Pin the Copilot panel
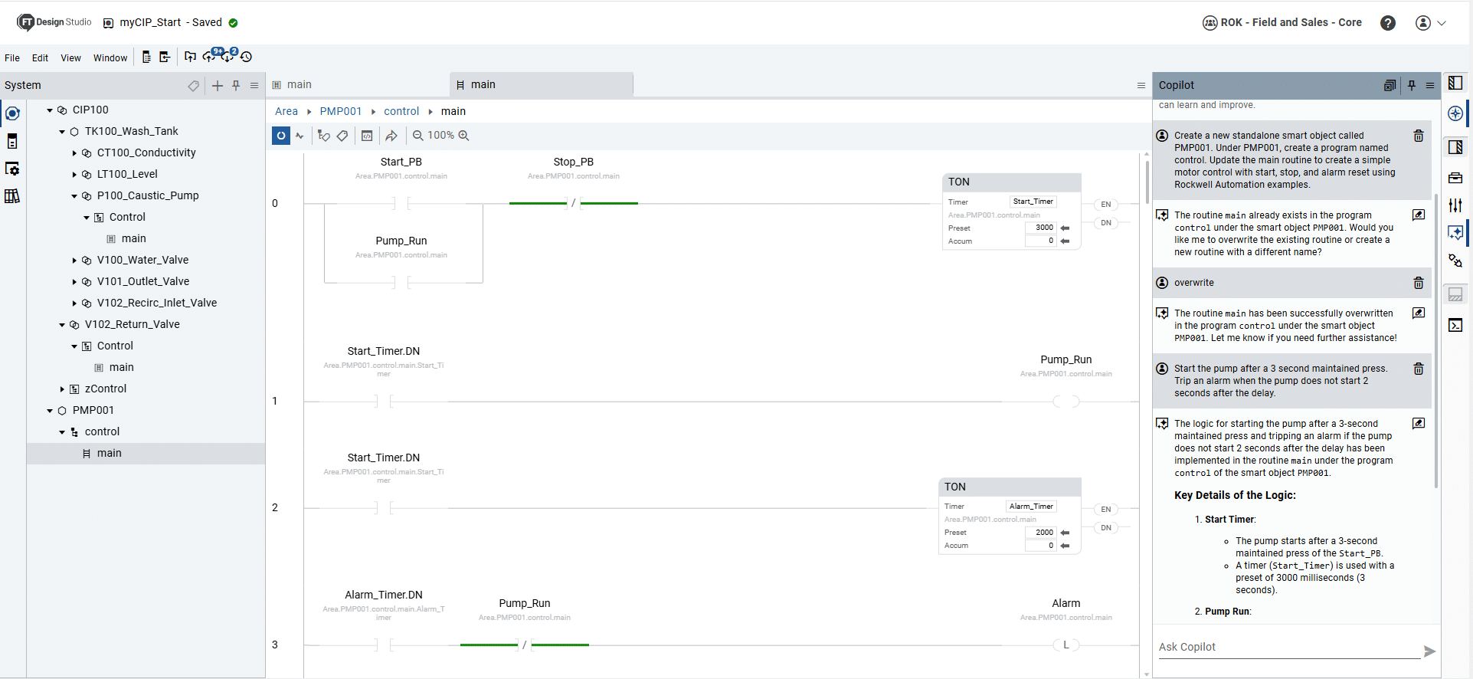1473x679 pixels. pos(1411,86)
